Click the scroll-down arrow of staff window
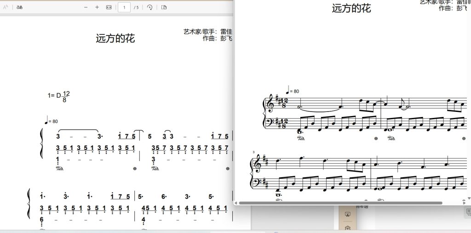 [x=469, y=198]
